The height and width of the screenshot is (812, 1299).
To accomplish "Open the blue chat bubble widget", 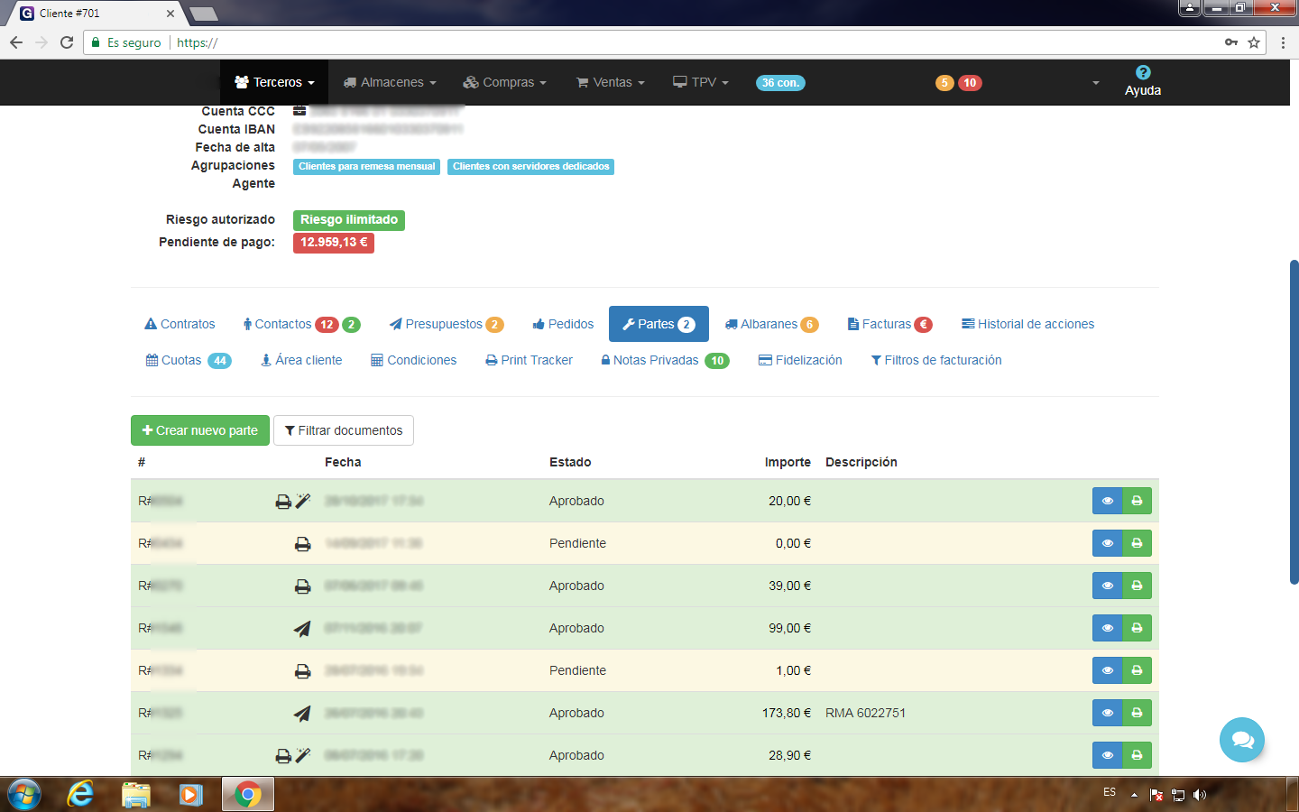I will [1241, 740].
